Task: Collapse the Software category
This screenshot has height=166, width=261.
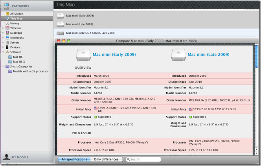Action: tap(3, 52)
